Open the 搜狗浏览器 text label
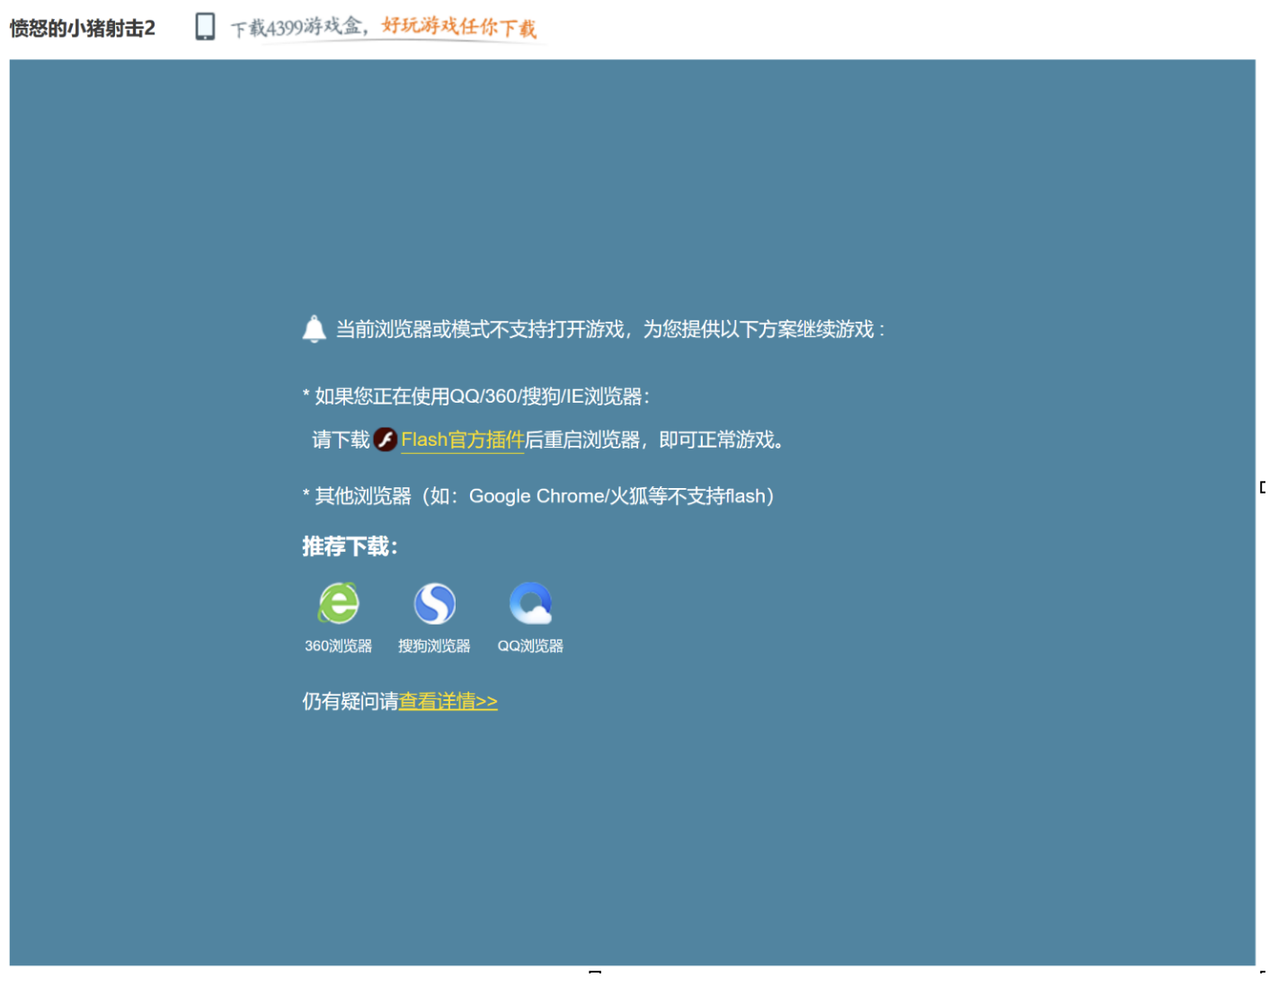 click(x=434, y=645)
